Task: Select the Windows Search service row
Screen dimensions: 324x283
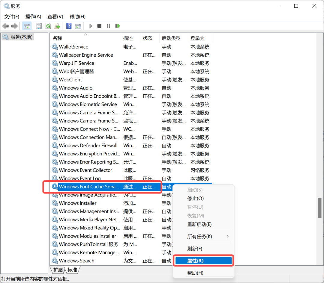Action: coord(80,261)
